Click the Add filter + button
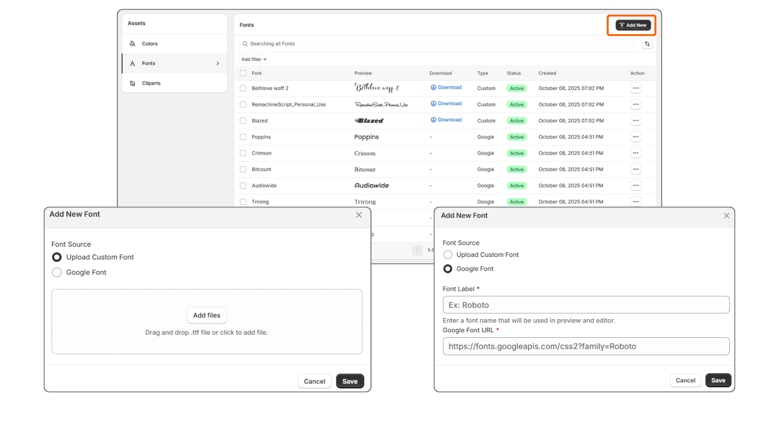Screen dimensions: 779x436 (x=254, y=59)
